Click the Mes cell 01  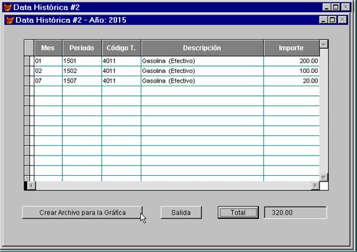click(48, 61)
